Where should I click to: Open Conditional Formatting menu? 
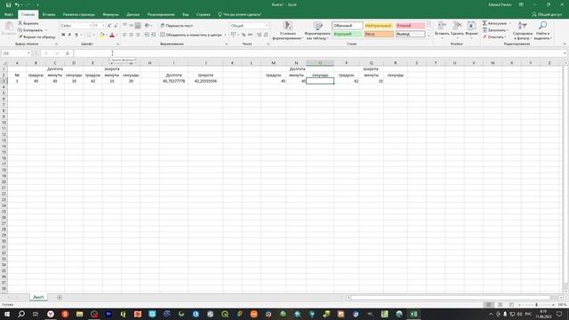tap(288, 30)
